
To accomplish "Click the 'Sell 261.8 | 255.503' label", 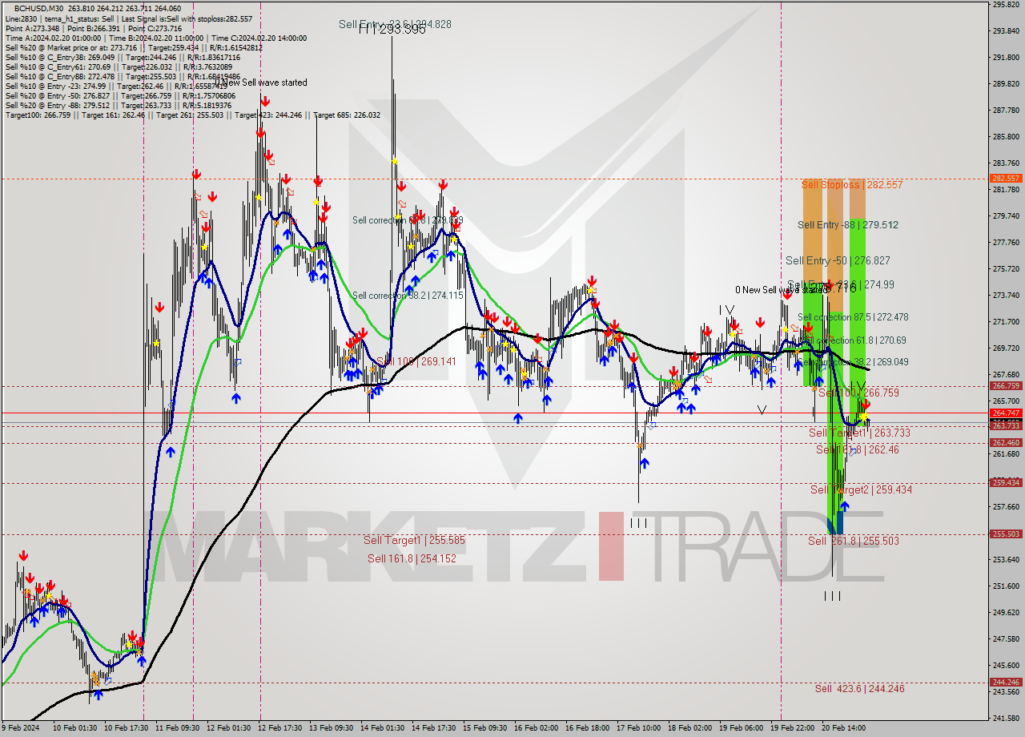I will tap(854, 541).
